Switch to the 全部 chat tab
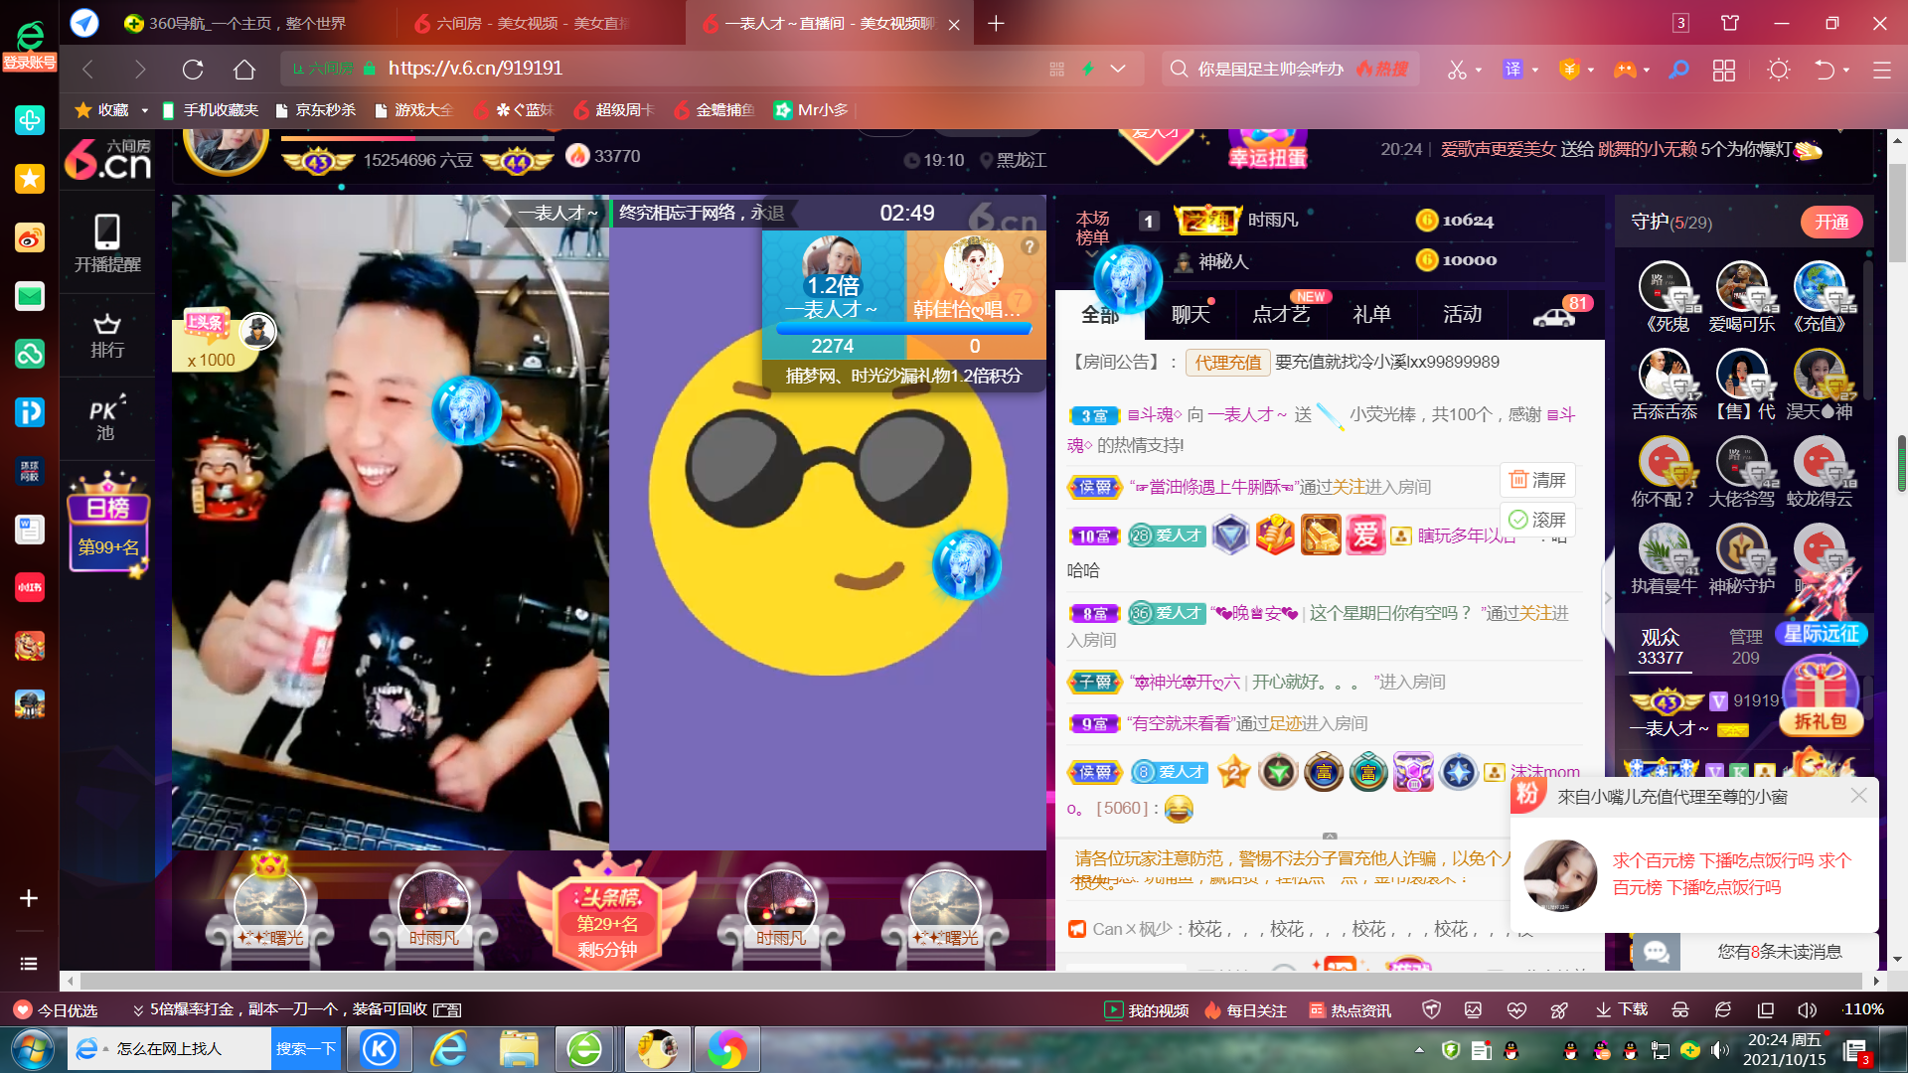This screenshot has height=1073, width=1908. (x=1100, y=315)
